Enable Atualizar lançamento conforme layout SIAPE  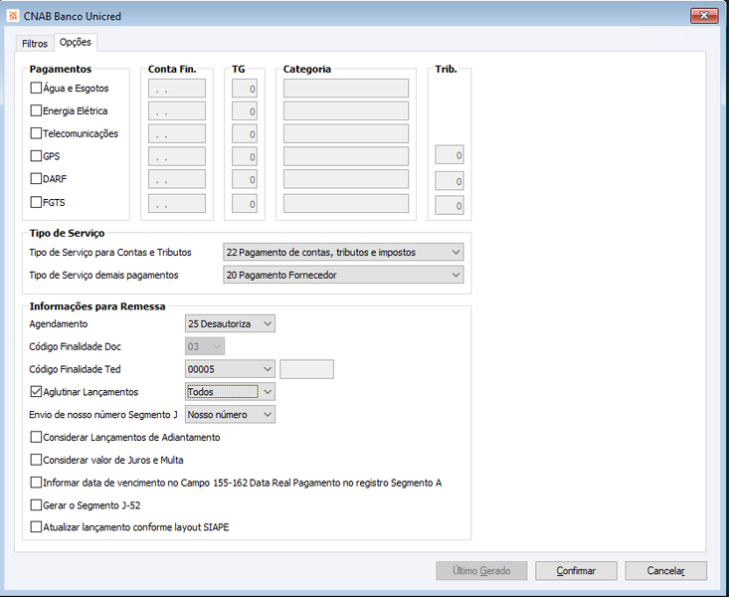tap(36, 527)
